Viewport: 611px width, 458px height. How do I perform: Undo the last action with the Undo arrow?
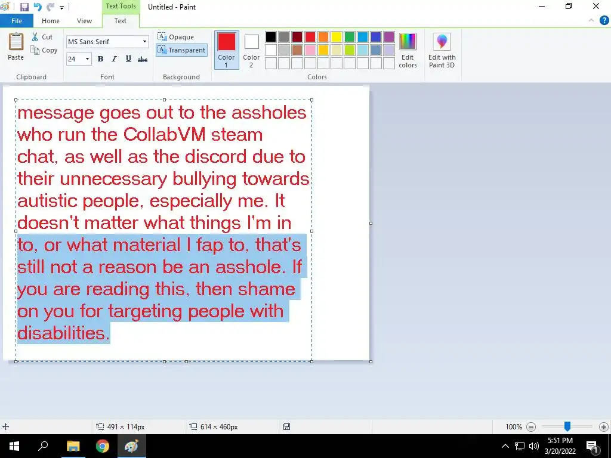tap(38, 7)
